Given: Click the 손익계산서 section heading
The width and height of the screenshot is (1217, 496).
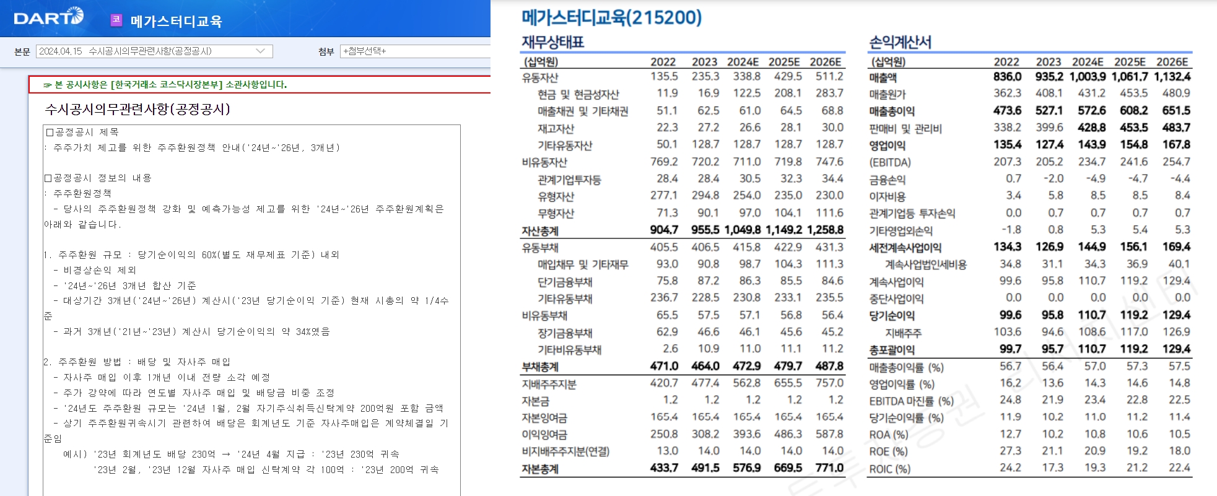Looking at the screenshot, I should 901,42.
